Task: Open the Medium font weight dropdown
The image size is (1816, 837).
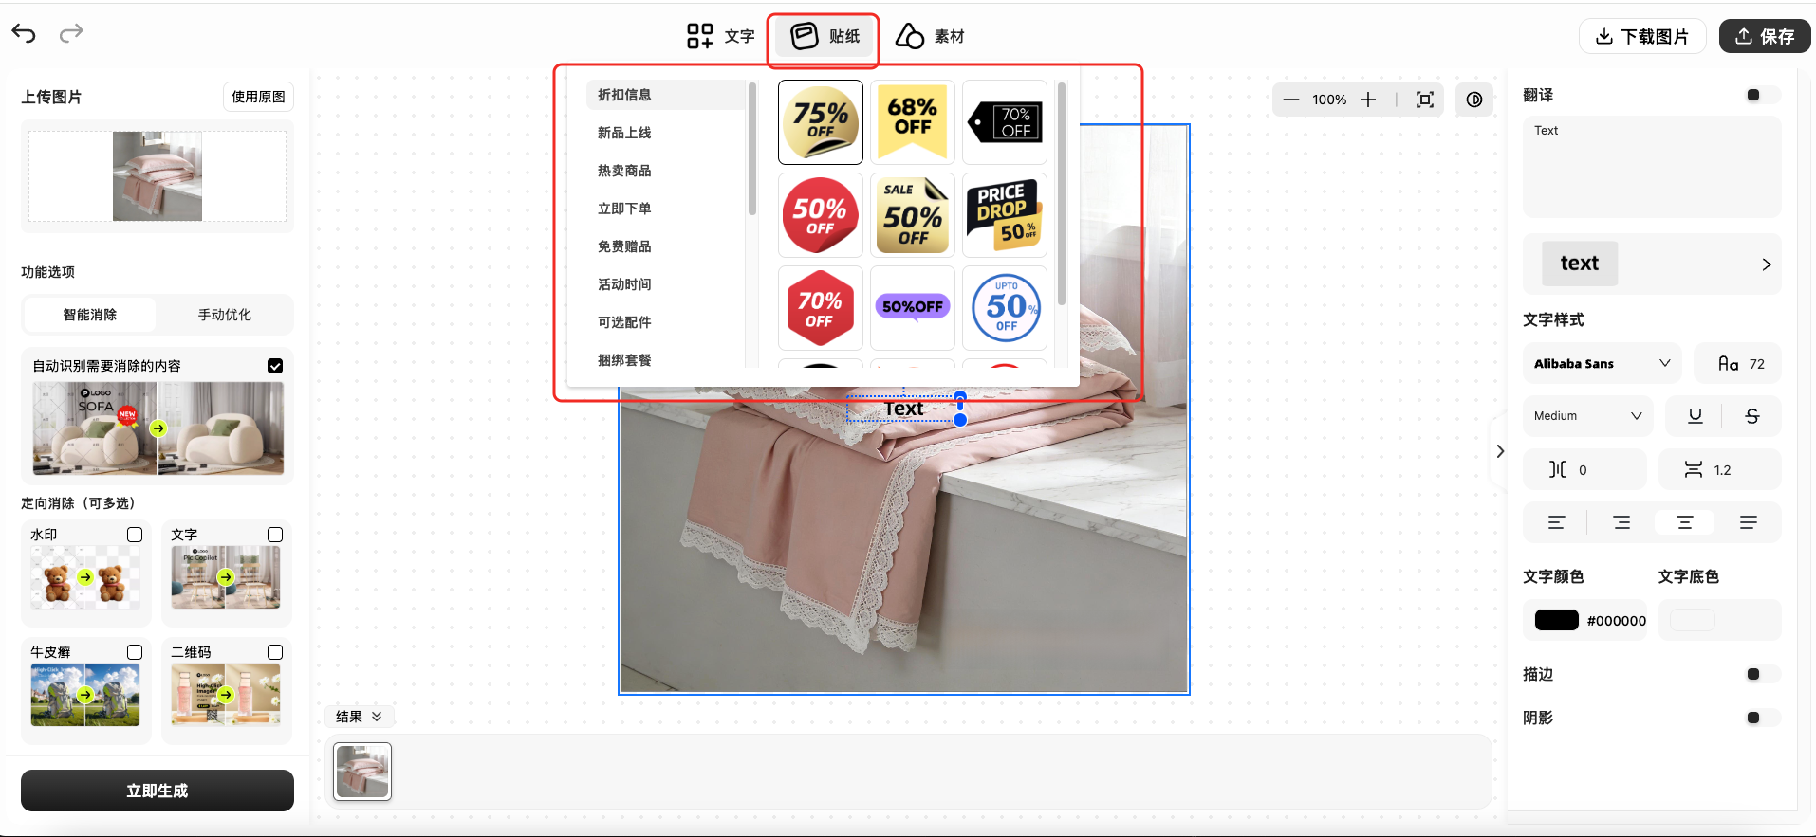Action: coord(1587,416)
